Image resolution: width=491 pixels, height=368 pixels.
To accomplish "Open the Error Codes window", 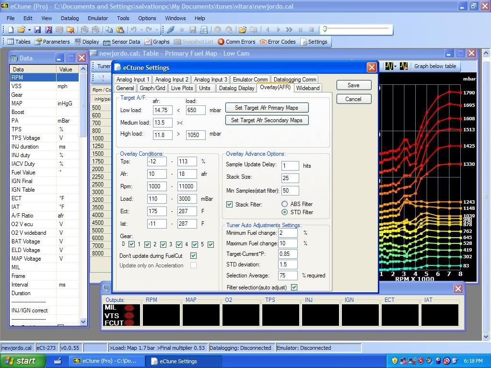I will (278, 42).
